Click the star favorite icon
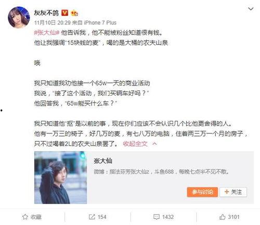260x225 pixels. 25,217
